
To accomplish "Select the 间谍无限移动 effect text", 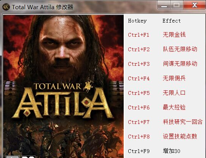I will (x=180, y=64).
